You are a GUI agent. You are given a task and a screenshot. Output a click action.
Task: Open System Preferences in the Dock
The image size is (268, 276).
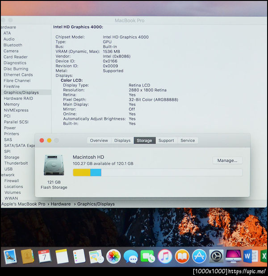pyautogui.click(x=216, y=256)
